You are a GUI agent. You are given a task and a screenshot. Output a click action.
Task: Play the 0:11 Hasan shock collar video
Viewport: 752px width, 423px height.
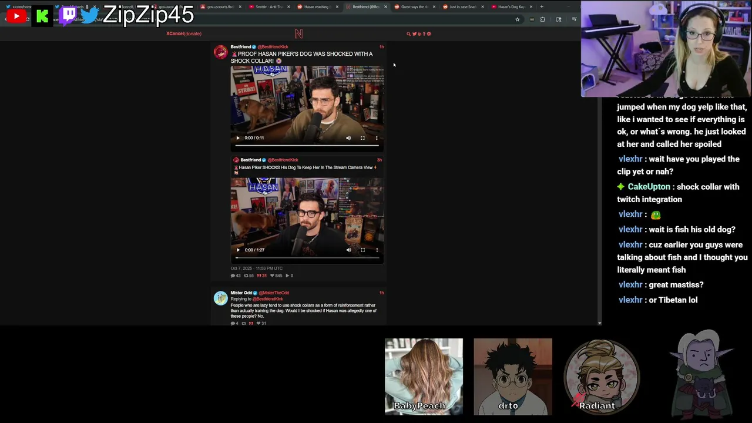238,138
